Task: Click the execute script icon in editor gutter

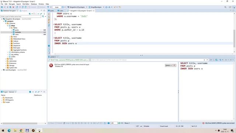Action: tap(49, 20)
